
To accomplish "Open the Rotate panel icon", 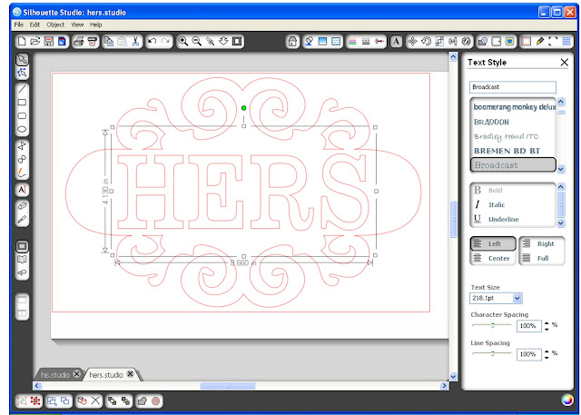I will [426, 41].
